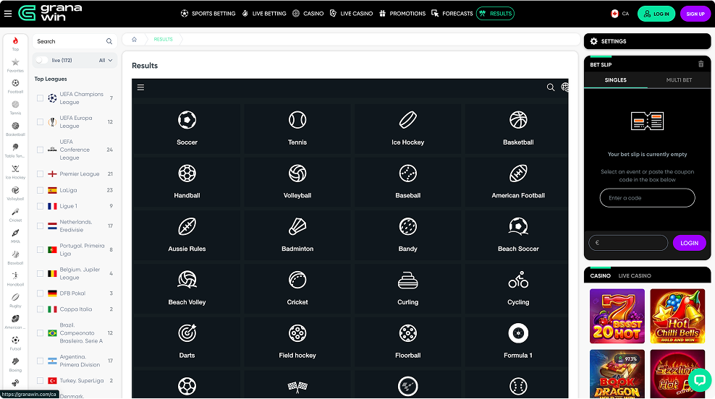This screenshot has height=399, width=715.
Task: Open Basketball results tile
Action: (x=518, y=129)
